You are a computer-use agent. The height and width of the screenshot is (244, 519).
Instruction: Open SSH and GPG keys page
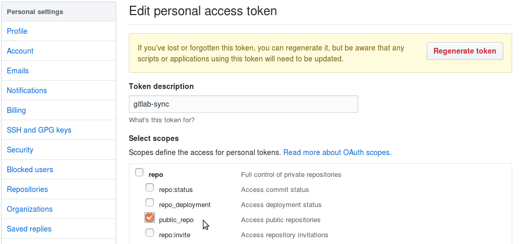pos(39,130)
